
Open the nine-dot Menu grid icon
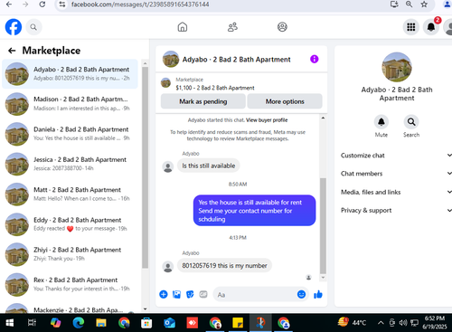click(x=411, y=27)
